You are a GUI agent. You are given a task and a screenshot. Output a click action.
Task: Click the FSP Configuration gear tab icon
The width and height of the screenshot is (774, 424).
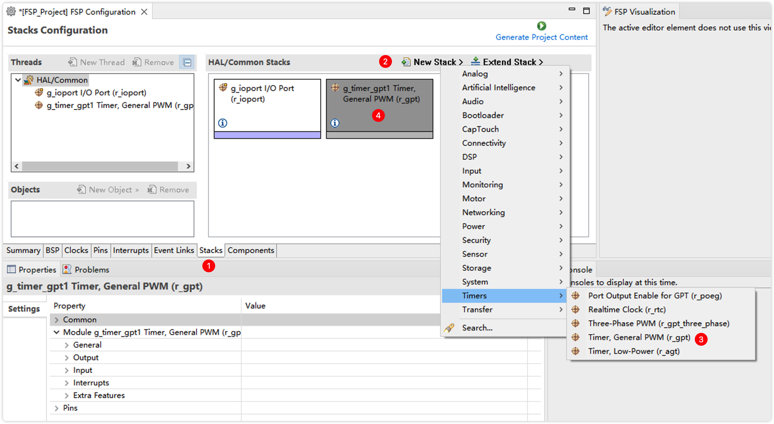11,12
